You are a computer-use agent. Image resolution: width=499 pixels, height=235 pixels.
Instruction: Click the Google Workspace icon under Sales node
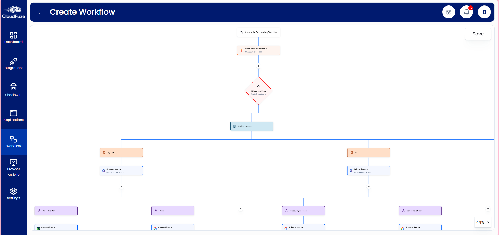(155, 228)
